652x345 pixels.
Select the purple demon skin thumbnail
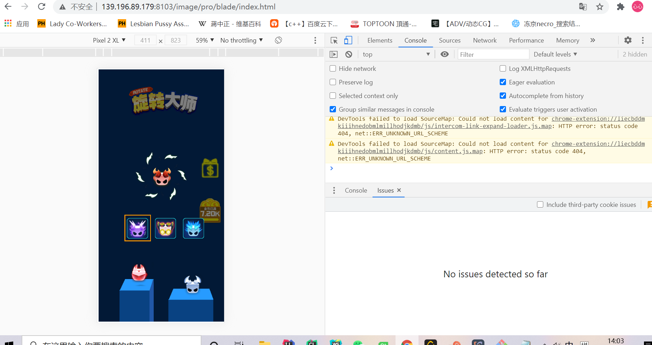137,228
